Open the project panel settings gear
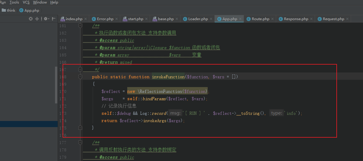The height and width of the screenshot is (161, 363). tap(46, 19)
